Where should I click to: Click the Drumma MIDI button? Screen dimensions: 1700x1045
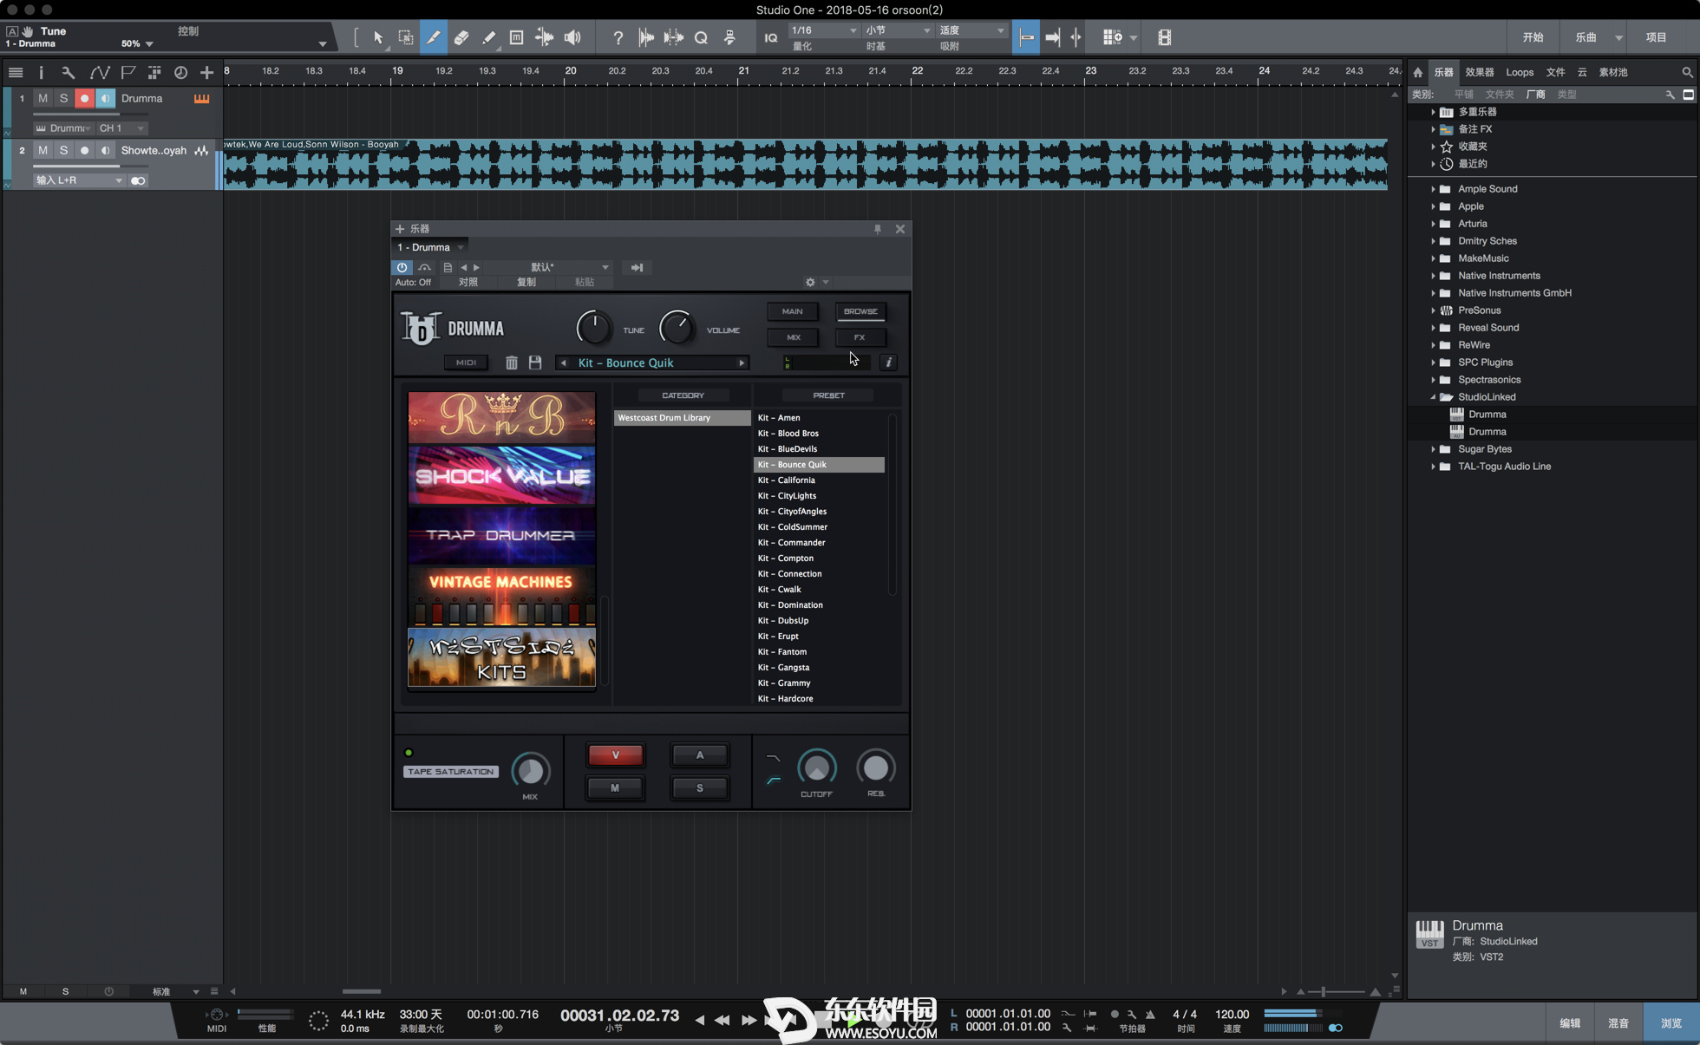(466, 362)
